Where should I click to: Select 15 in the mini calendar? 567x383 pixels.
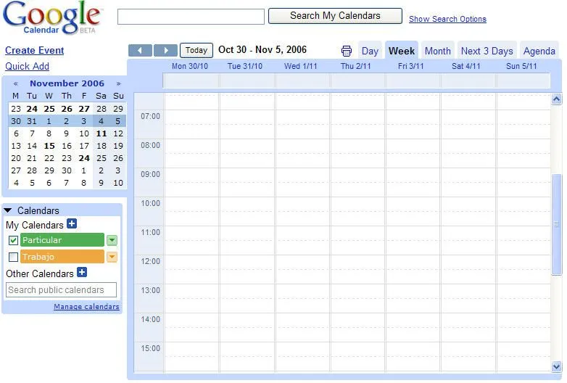pos(49,146)
